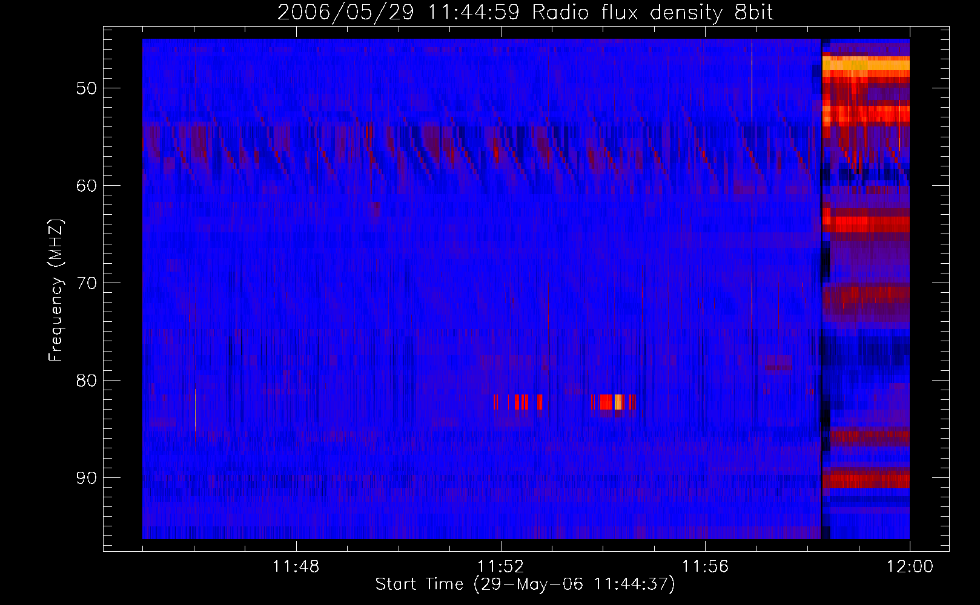The image size is (980, 605).
Task: Click the 90 frequency tick label
Action: 87,478
